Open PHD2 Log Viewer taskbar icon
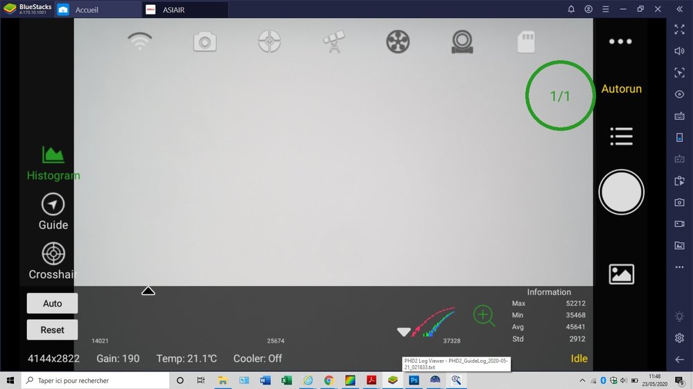 click(x=456, y=380)
